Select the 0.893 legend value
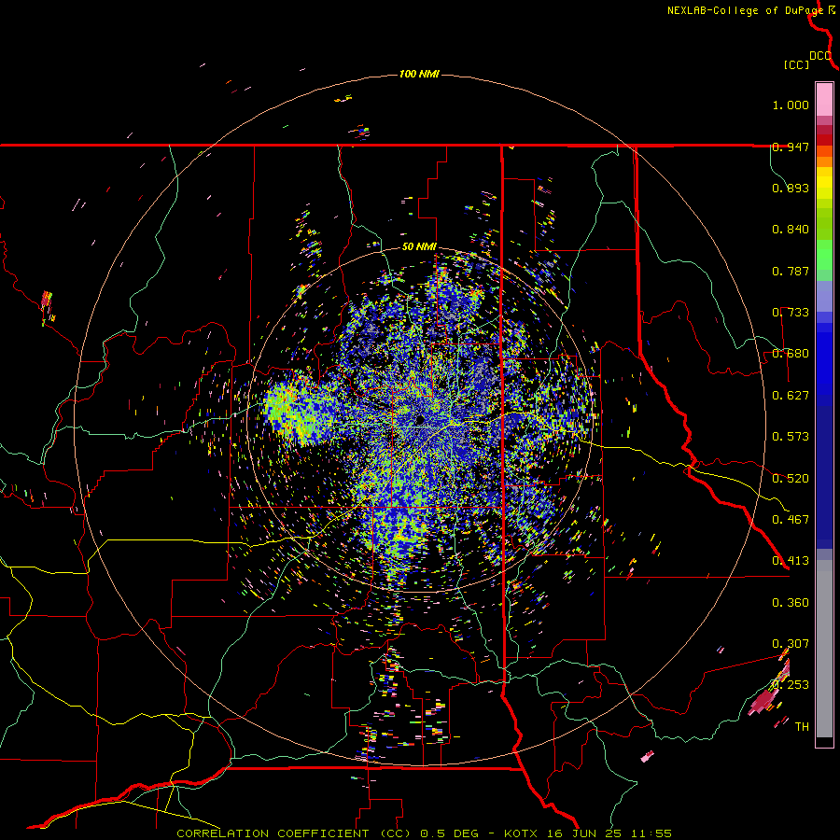840x840 pixels. click(791, 188)
